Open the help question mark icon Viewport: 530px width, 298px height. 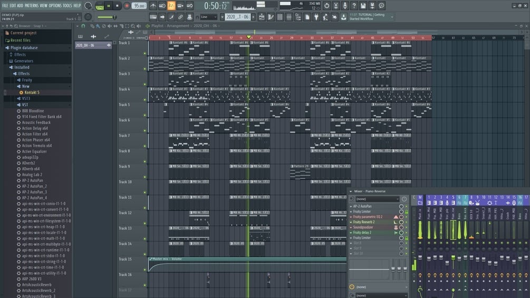pos(354,6)
